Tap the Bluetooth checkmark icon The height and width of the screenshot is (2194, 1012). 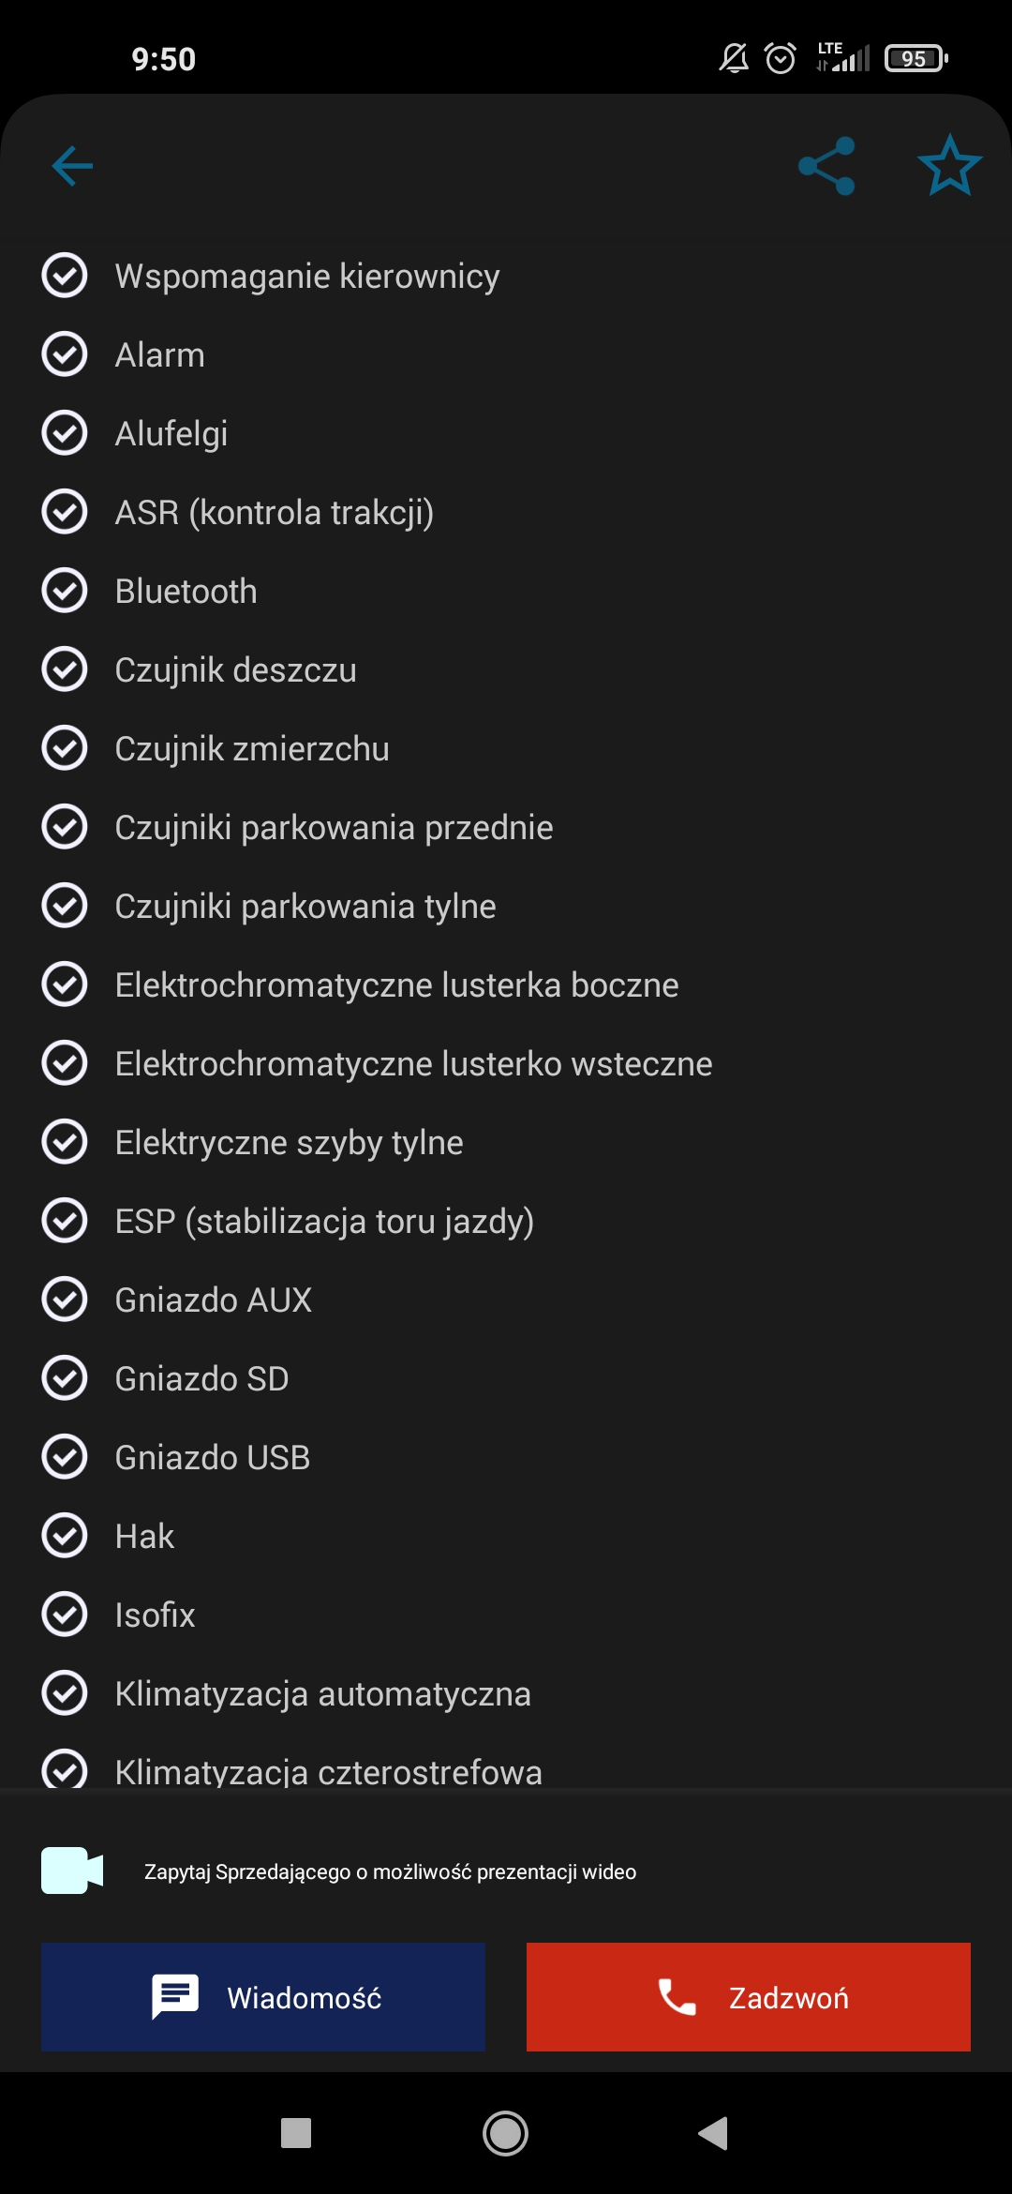tap(65, 591)
